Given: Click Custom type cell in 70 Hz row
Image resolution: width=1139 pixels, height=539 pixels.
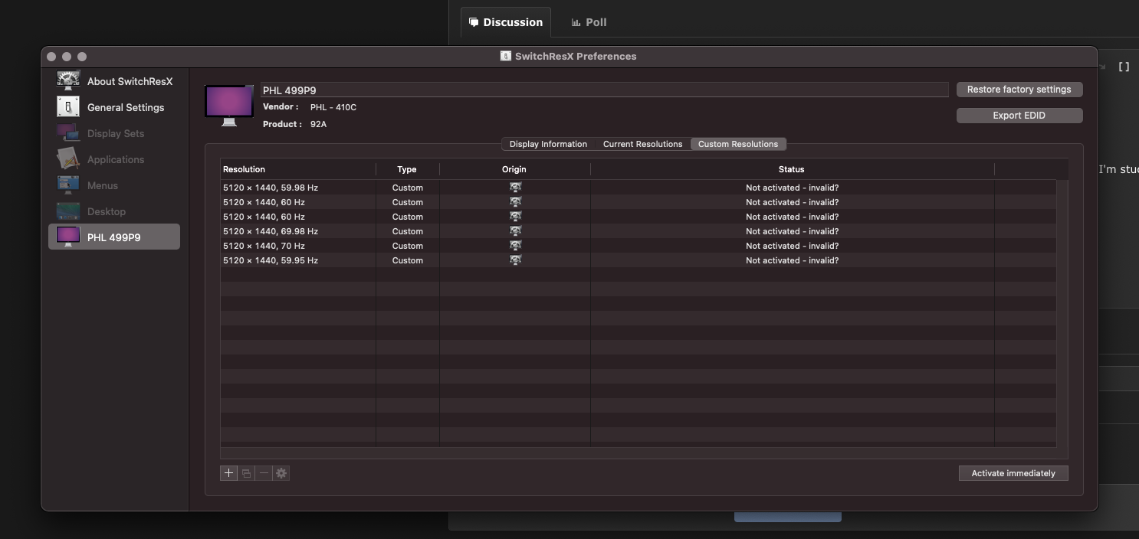Looking at the screenshot, I should click(x=408, y=246).
